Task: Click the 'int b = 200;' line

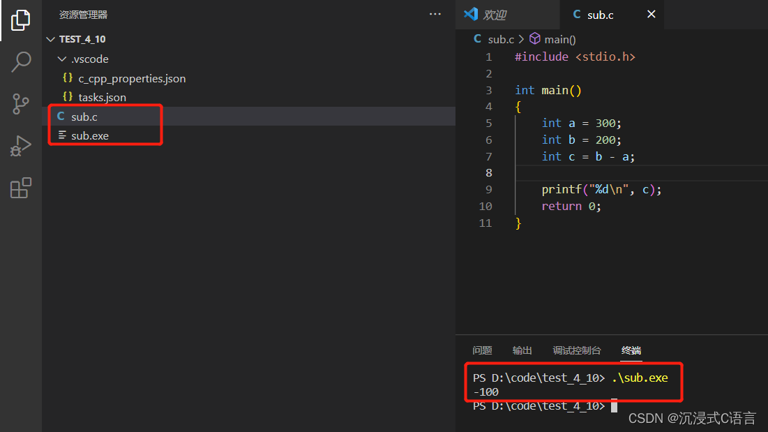Action: point(581,140)
